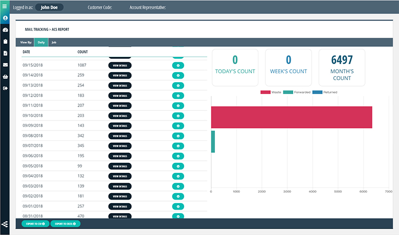Switch View By to Job tab
The height and width of the screenshot is (235, 399).
[x=54, y=43]
